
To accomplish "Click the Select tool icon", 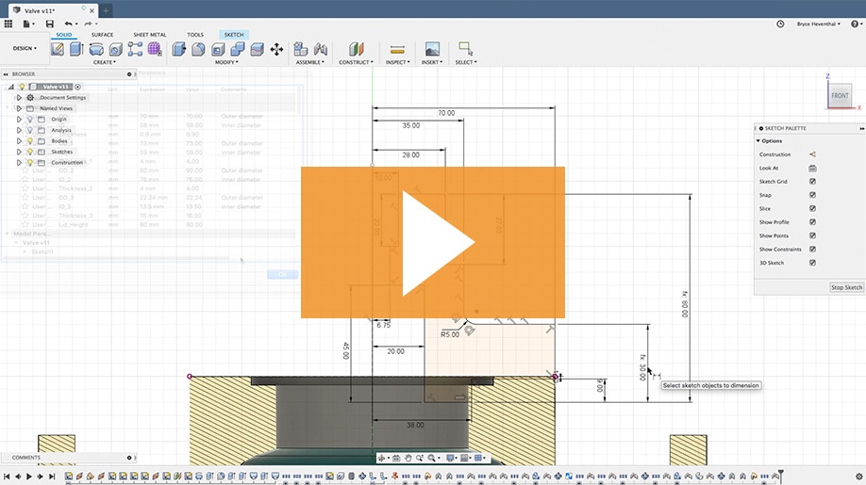I will [466, 49].
